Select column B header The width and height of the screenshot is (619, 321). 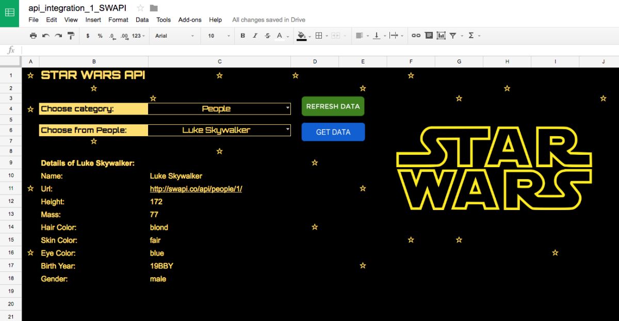94,62
